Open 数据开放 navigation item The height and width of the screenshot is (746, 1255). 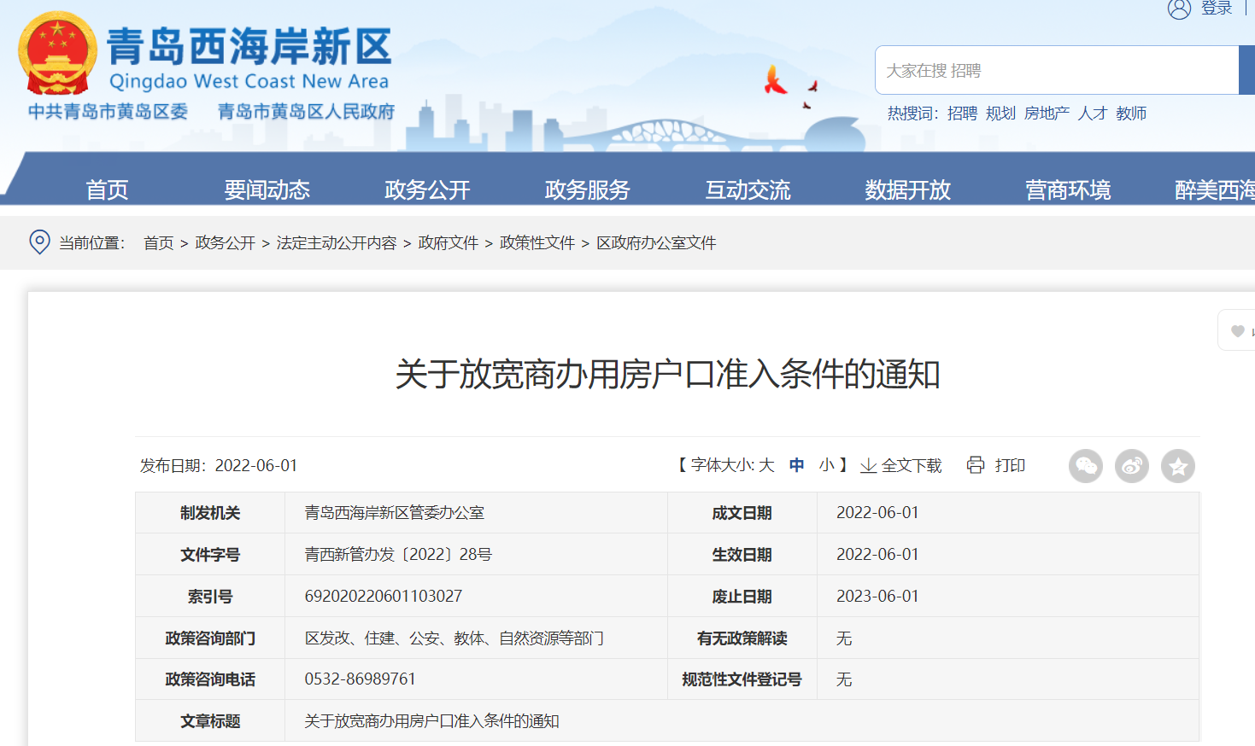pyautogui.click(x=907, y=189)
